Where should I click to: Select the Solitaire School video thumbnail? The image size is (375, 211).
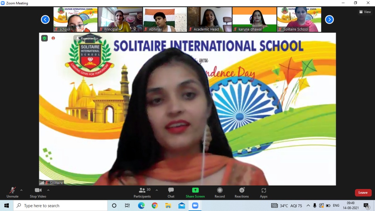pyautogui.click(x=299, y=20)
